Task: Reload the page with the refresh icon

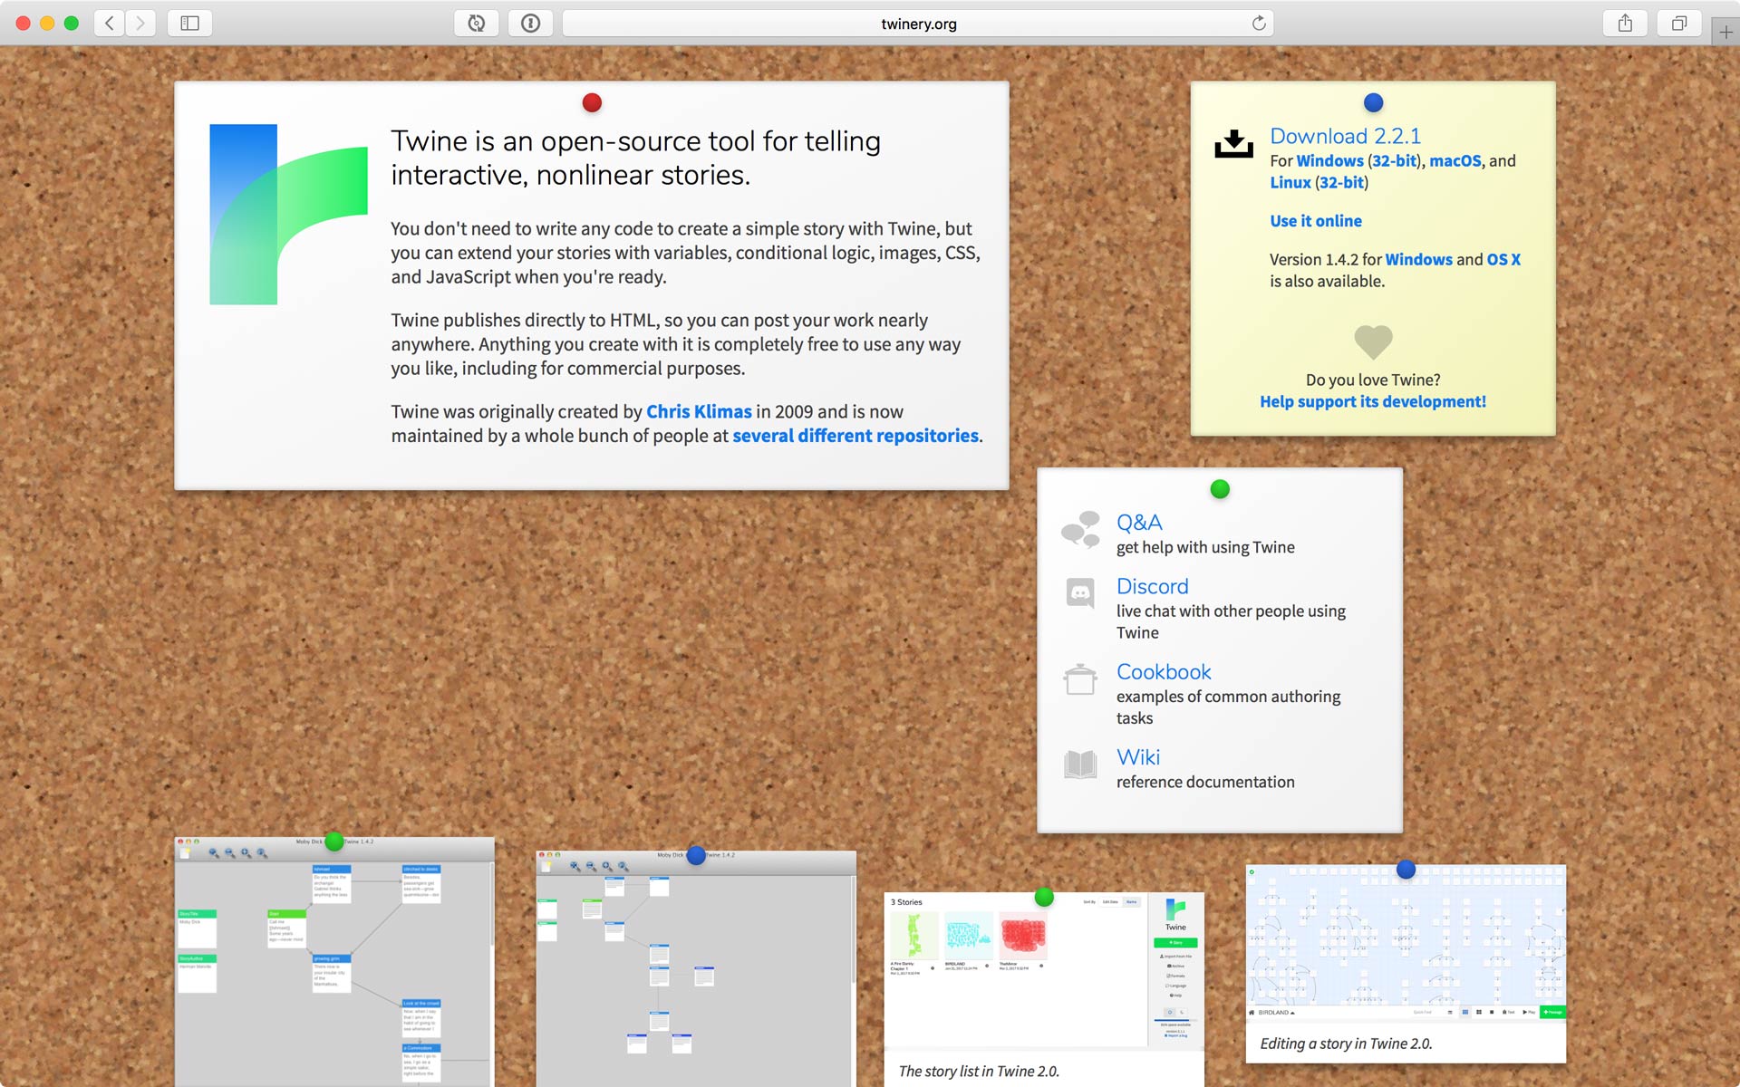Action: point(1259,23)
